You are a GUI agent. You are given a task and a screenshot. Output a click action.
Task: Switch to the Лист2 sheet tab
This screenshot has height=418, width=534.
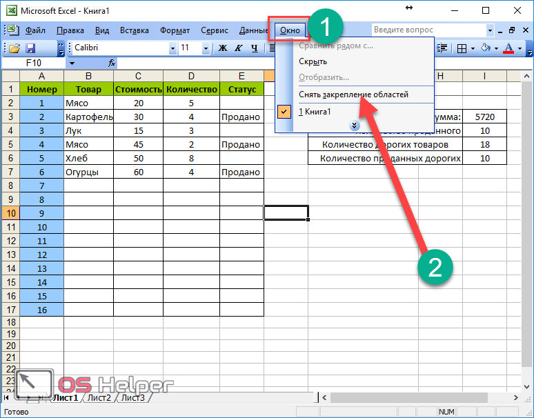(99, 397)
